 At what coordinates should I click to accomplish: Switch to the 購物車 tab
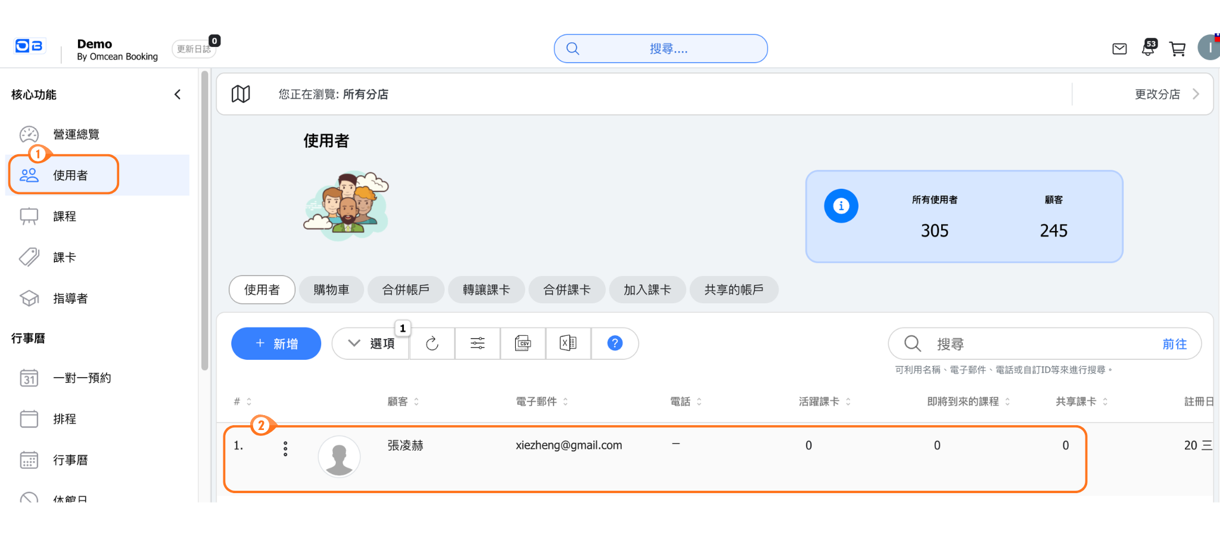coord(331,290)
